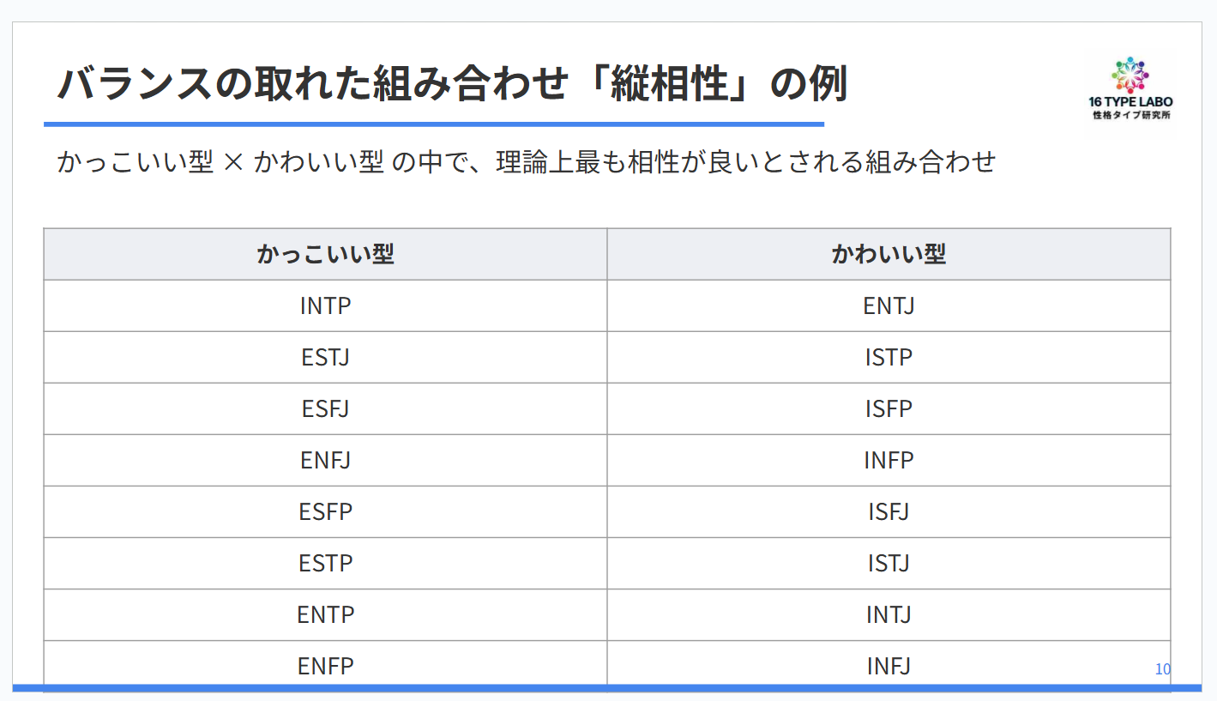The height and width of the screenshot is (701, 1217).
Task: Select the かっこいい型 column header
Action: click(x=325, y=254)
